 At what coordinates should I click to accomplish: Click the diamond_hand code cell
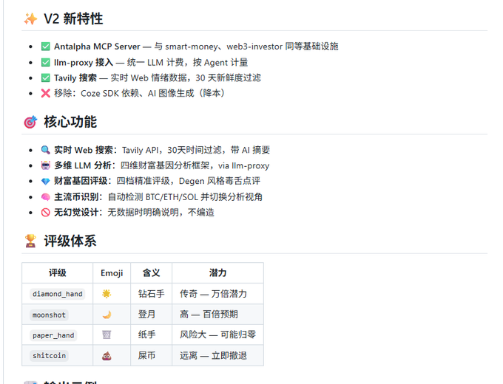(58, 294)
